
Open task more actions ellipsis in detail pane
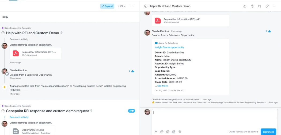coord(275,6)
